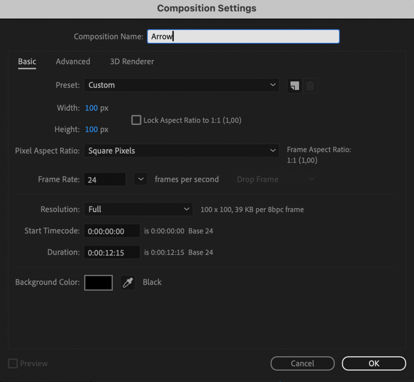The image size is (414, 382).
Task: Enable Lock Aspect Ratio checkbox
Action: click(x=137, y=120)
